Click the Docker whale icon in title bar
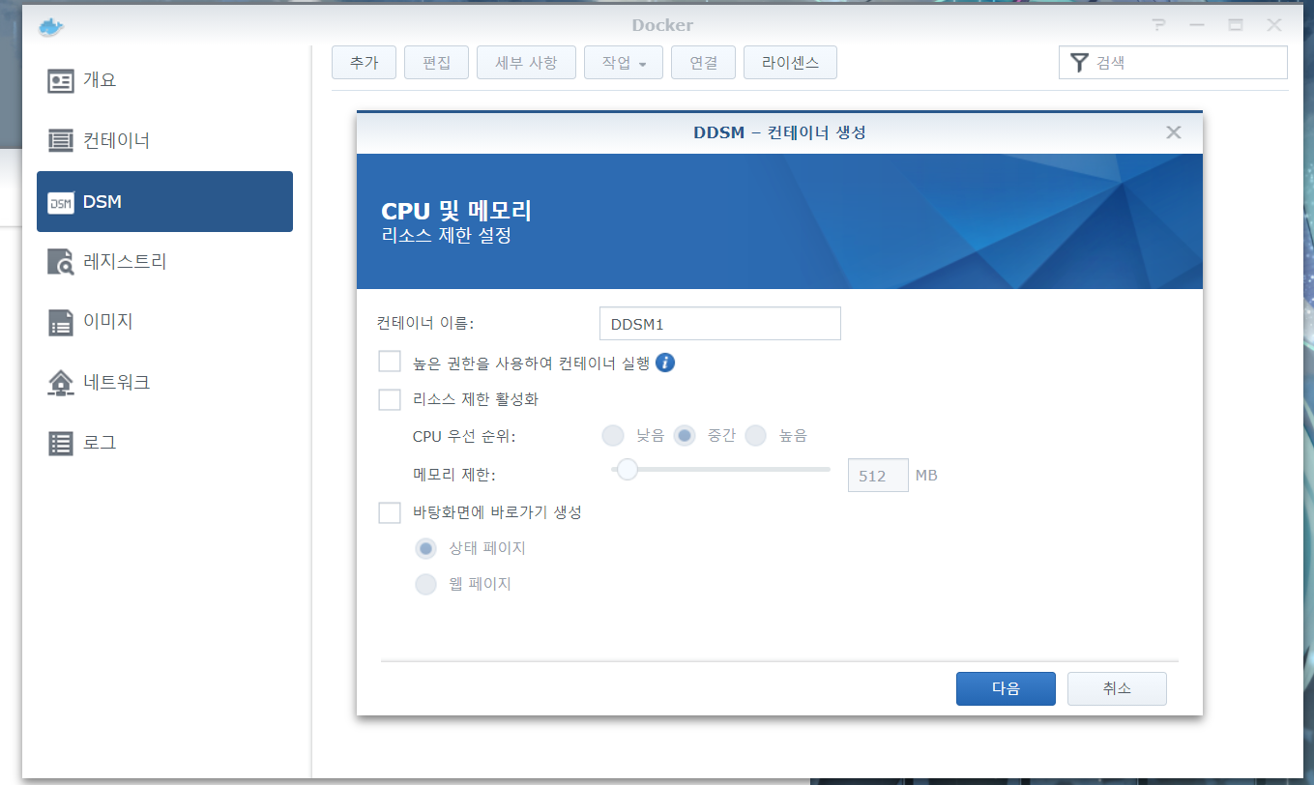 50,26
